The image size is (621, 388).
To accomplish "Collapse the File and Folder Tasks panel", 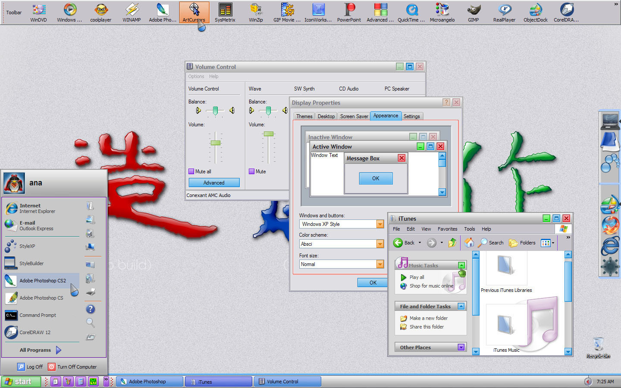I will point(461,306).
